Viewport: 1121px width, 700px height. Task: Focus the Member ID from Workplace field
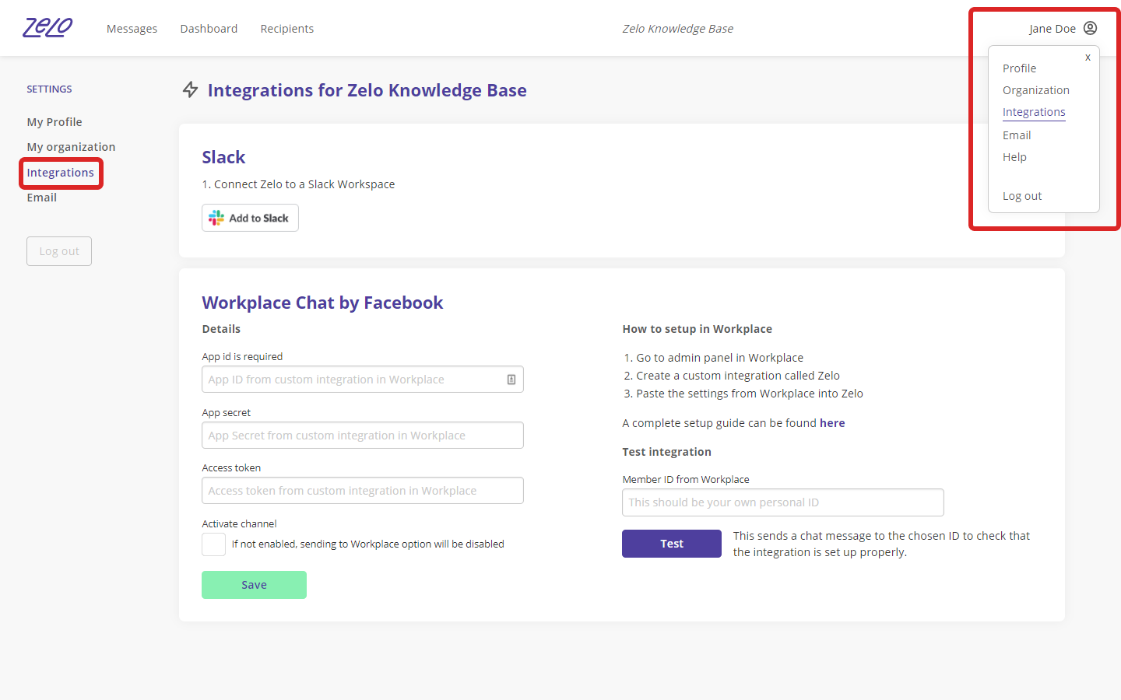[783, 502]
